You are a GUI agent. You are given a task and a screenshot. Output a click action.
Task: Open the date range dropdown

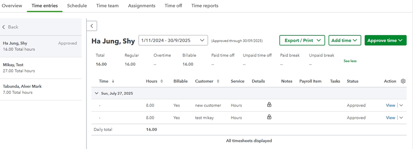pos(173,40)
